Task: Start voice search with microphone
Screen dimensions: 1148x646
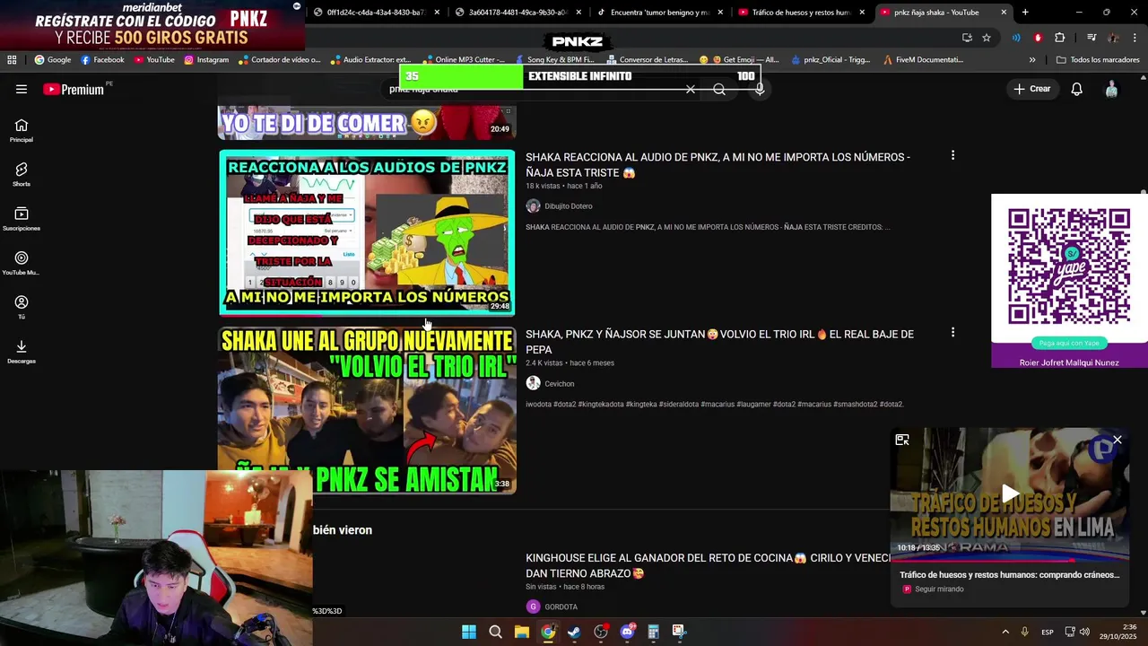Action: pos(760,90)
